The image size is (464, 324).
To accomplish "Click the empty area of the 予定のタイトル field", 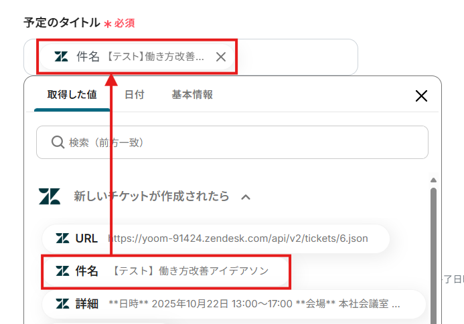I will pyautogui.click(x=296, y=57).
